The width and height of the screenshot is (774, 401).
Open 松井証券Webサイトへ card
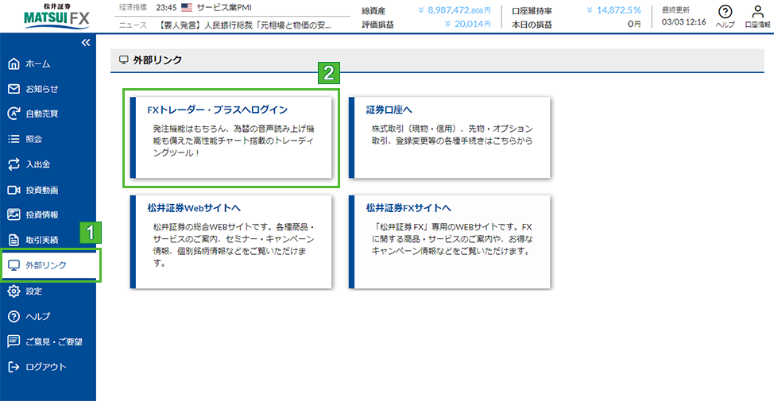231,241
